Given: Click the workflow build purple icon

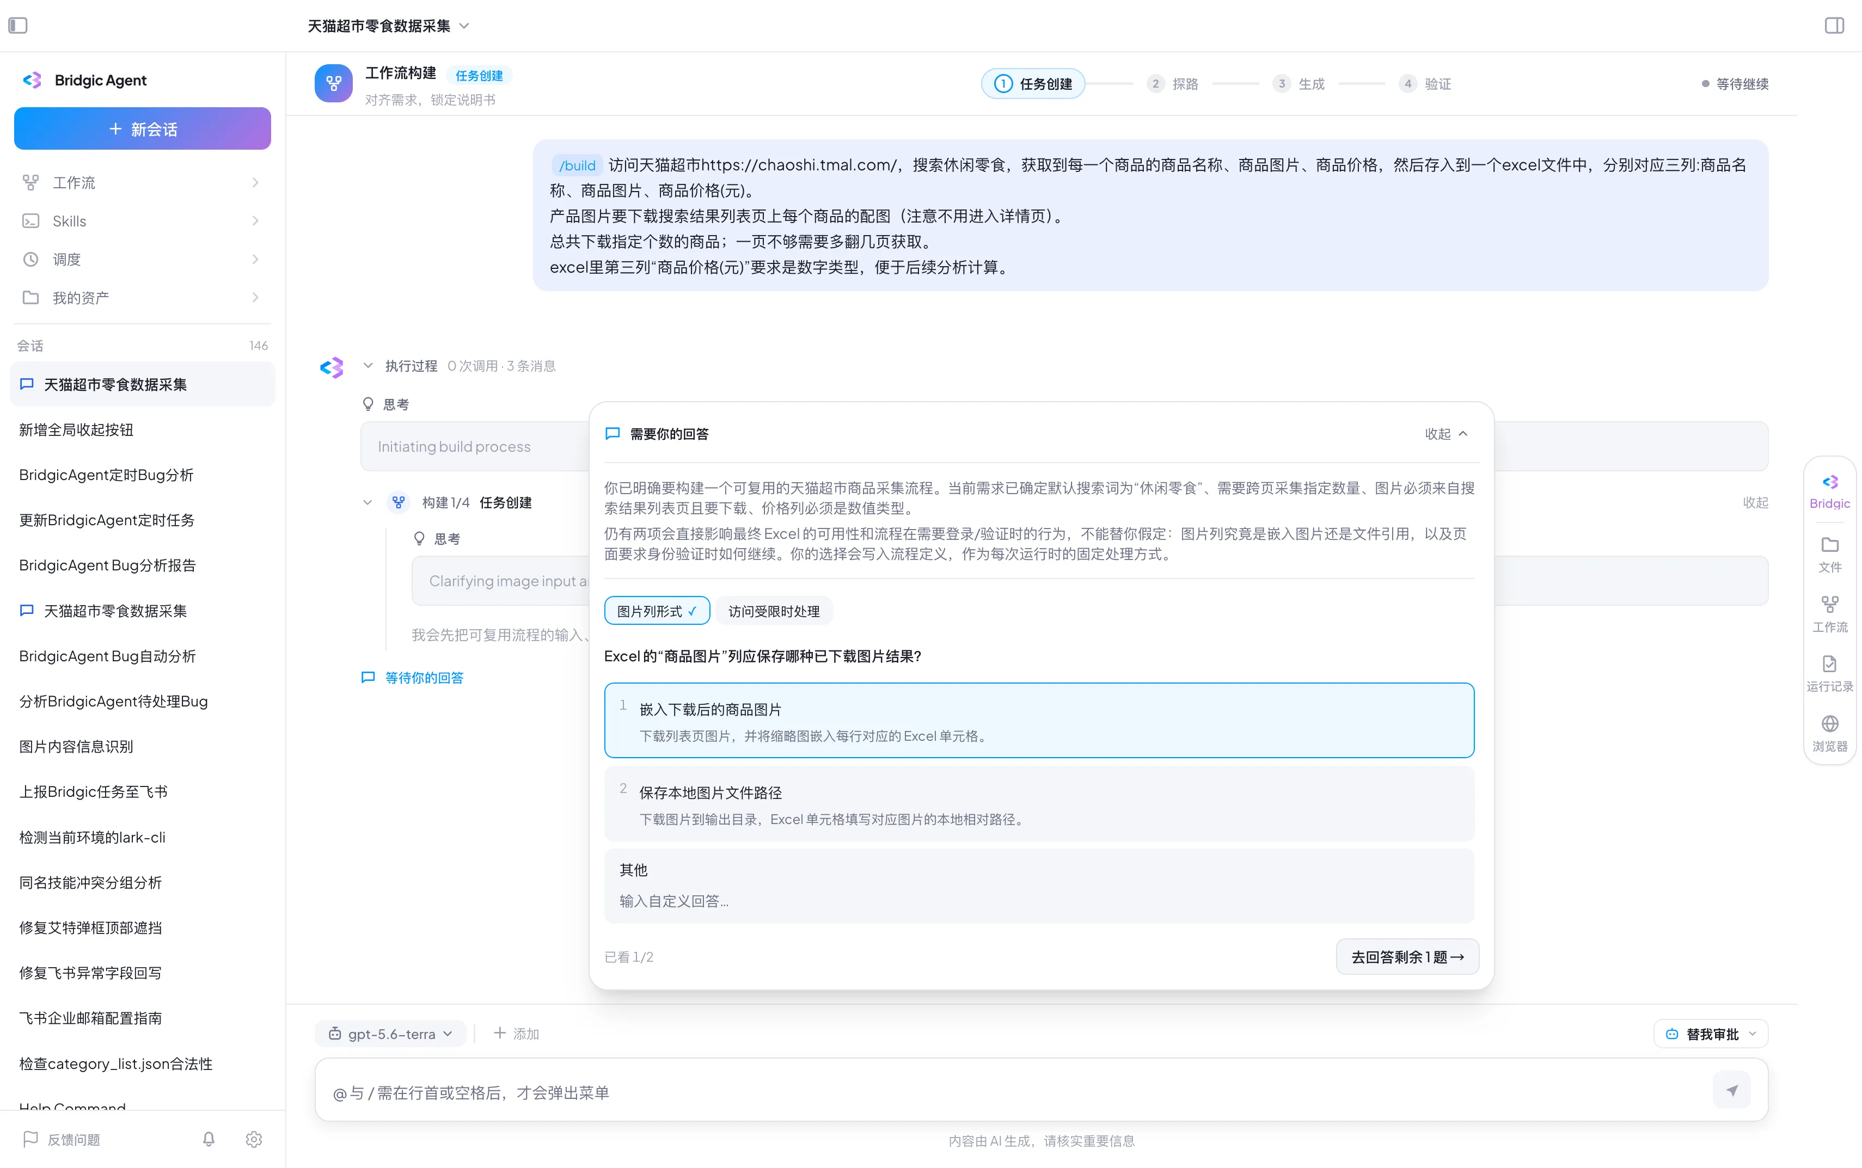Looking at the screenshot, I should pyautogui.click(x=334, y=83).
